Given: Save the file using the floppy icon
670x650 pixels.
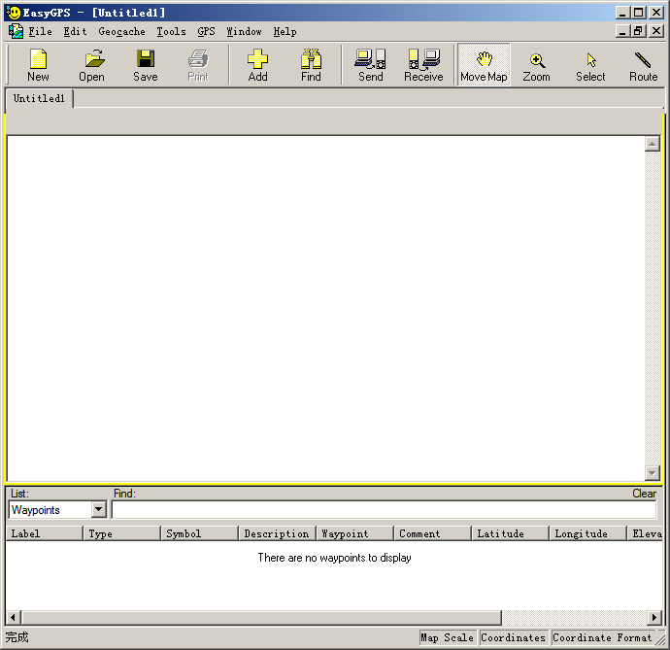Looking at the screenshot, I should coord(146,65).
